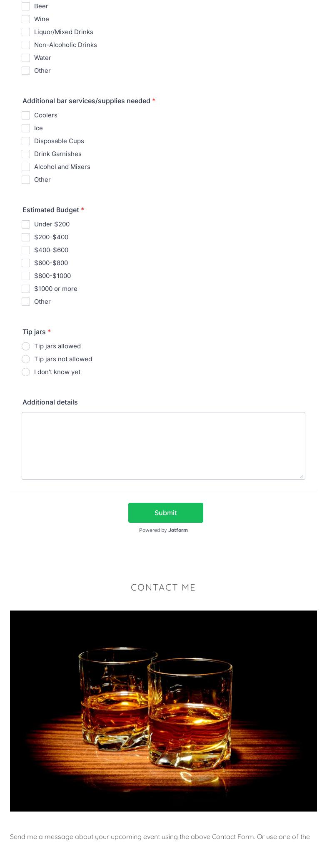Choose Tip jars allowed radio button
Viewport: 327px width, 844px height.
click(26, 346)
